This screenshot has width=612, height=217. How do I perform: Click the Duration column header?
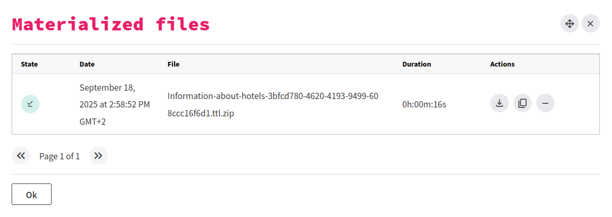pos(416,64)
